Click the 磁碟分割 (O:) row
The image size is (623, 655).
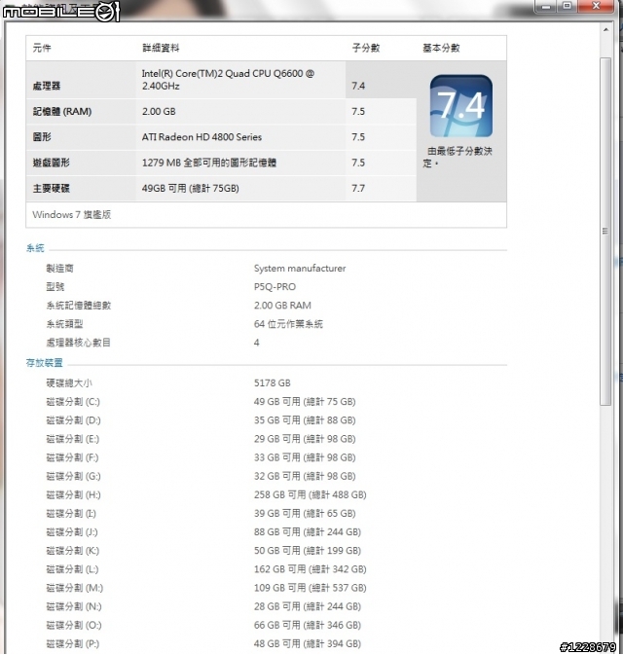coord(203,626)
